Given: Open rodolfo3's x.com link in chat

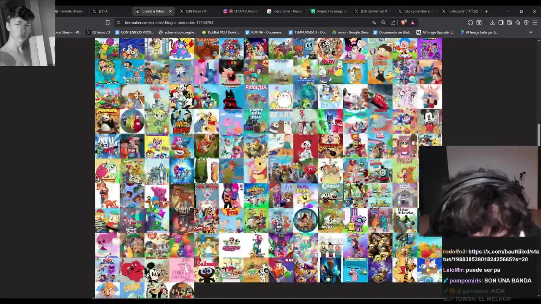Looking at the screenshot, I should click(x=491, y=255).
